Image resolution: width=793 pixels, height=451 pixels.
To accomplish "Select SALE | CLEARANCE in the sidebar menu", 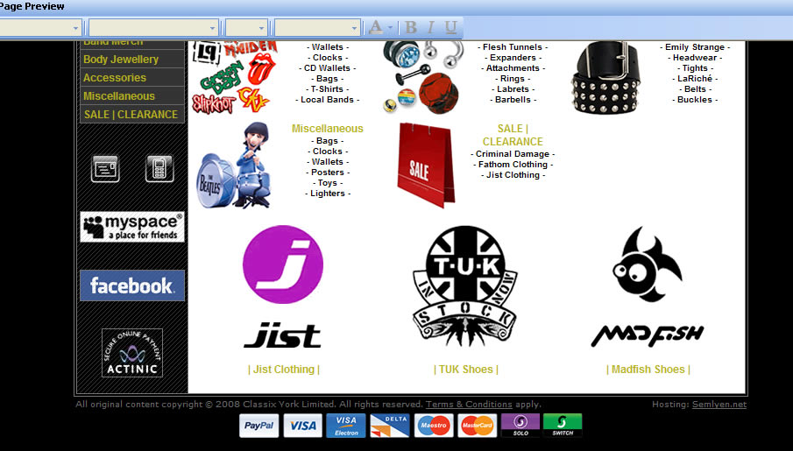I will click(x=131, y=115).
